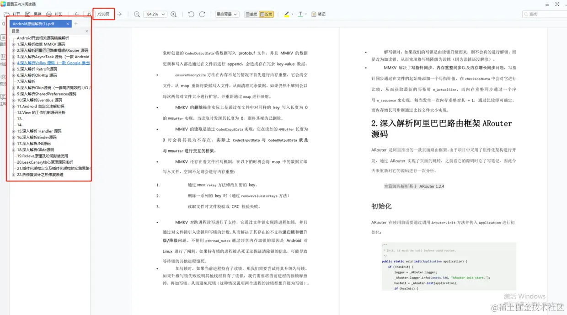
Task: Open outline entry 17.深入解析JNI源码
Action: (34, 144)
